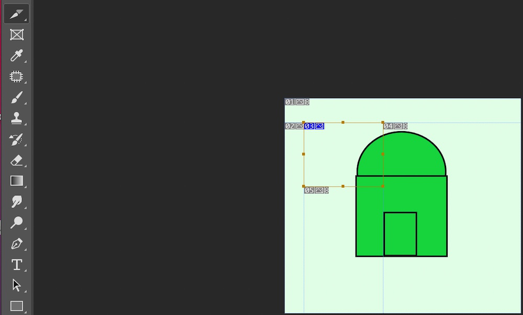Click the link icon on slice 04 badge
This screenshot has width=523, height=315.
click(405, 126)
